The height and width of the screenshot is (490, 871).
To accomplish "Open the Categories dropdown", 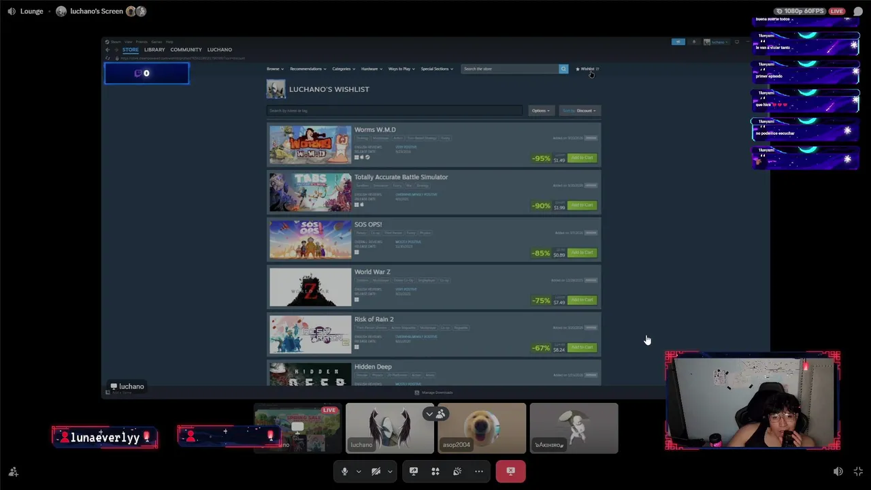I will (343, 69).
